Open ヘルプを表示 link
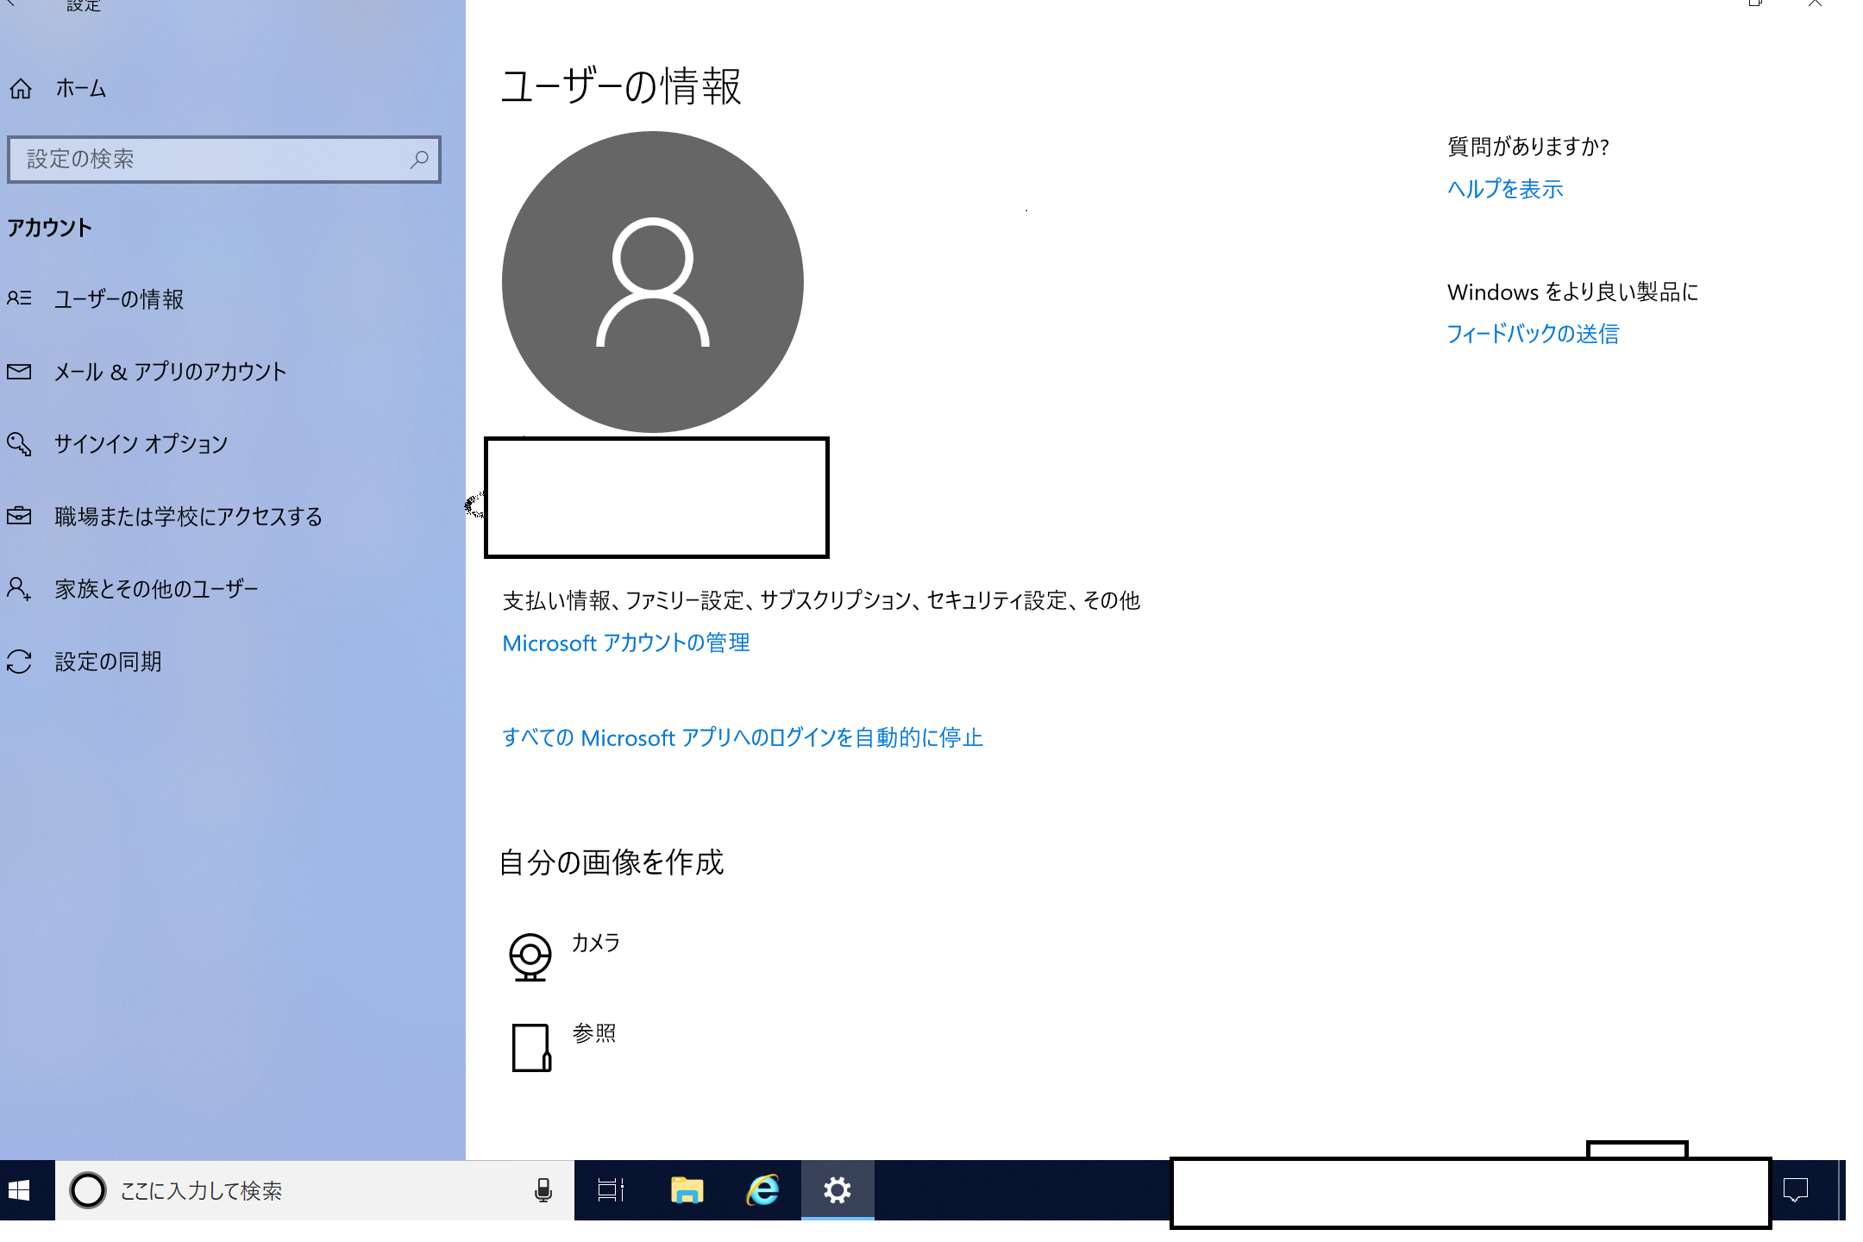Viewport: 1863px width, 1242px height. (x=1505, y=189)
